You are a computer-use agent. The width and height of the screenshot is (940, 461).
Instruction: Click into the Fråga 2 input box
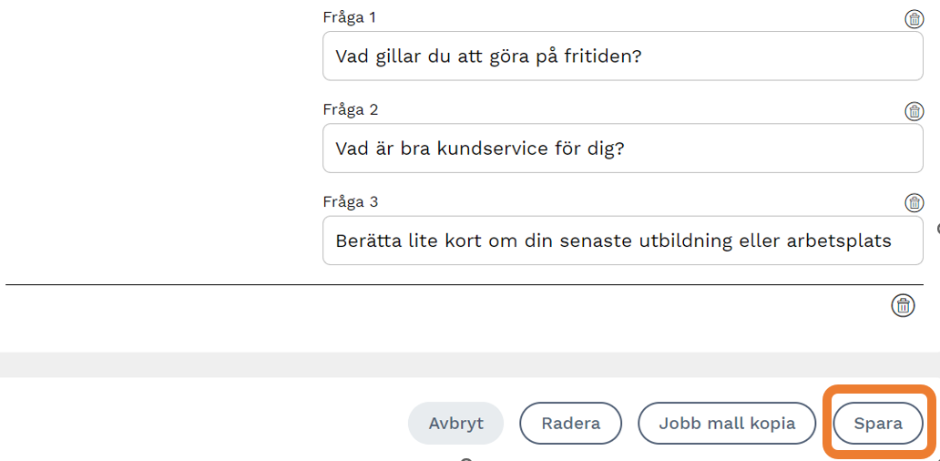tap(623, 149)
